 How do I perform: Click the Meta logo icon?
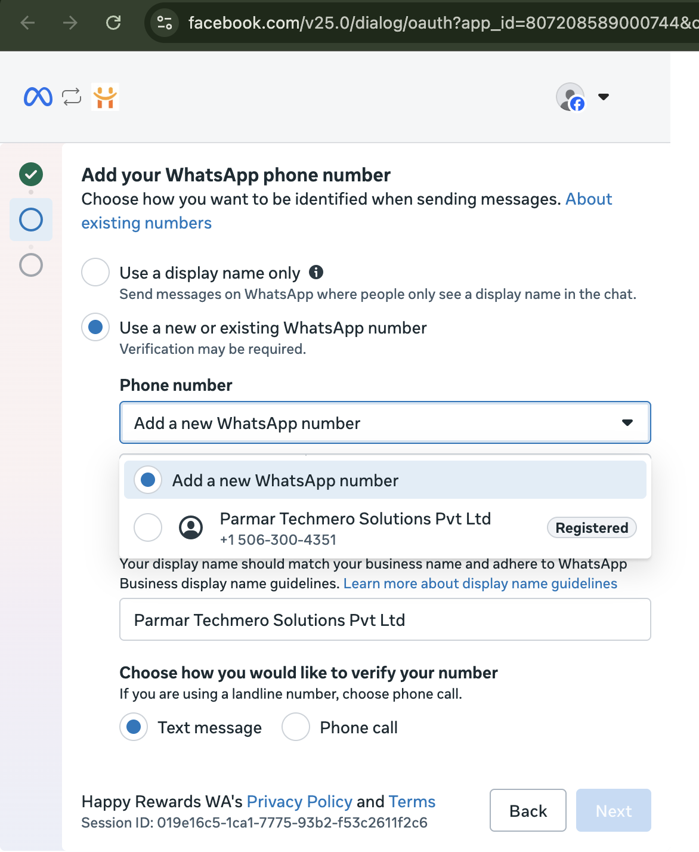(38, 97)
